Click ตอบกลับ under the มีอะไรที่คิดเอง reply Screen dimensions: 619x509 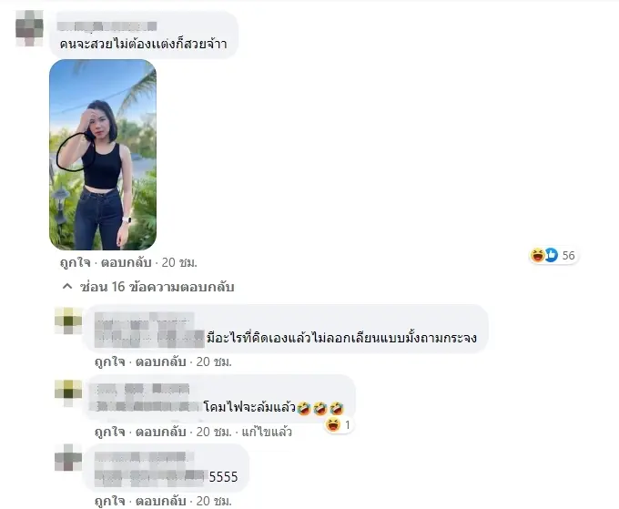pyautogui.click(x=161, y=361)
